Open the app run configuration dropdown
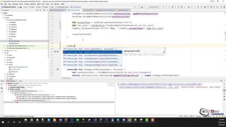This screenshot has height=127, width=226. click(142, 7)
